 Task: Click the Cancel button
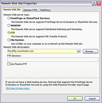tap(92, 99)
